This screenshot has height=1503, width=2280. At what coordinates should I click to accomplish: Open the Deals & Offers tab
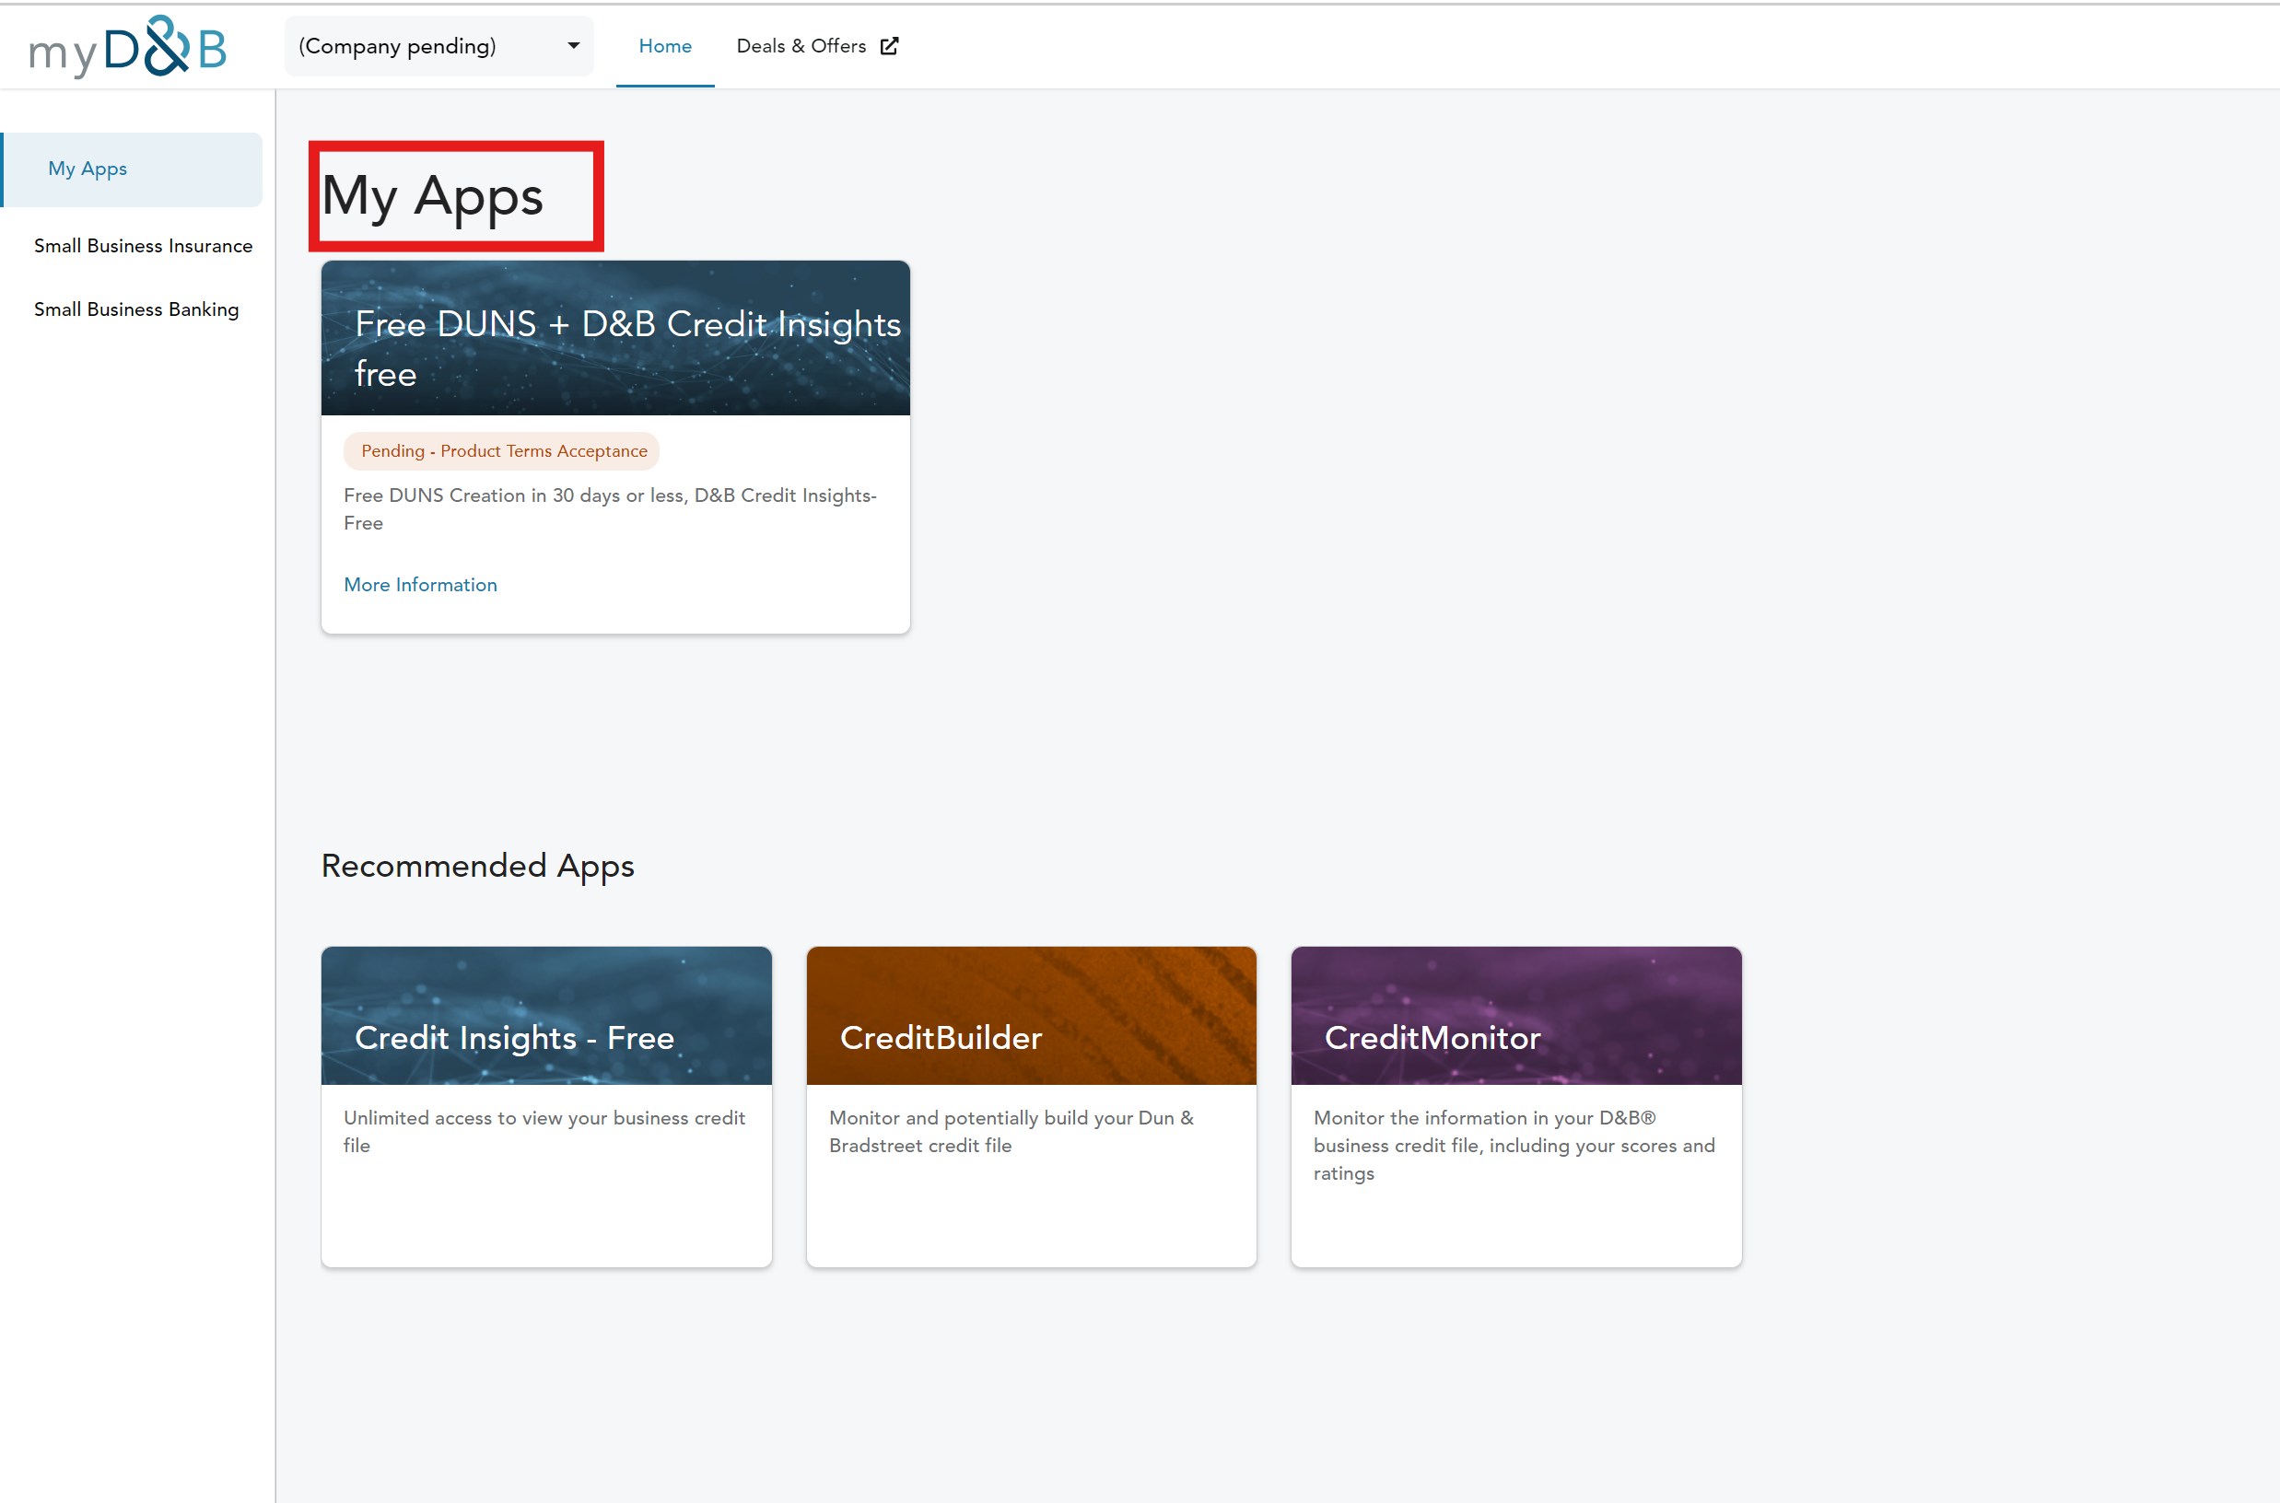(801, 46)
